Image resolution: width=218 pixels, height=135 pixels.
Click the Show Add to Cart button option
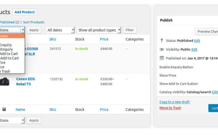179,84
